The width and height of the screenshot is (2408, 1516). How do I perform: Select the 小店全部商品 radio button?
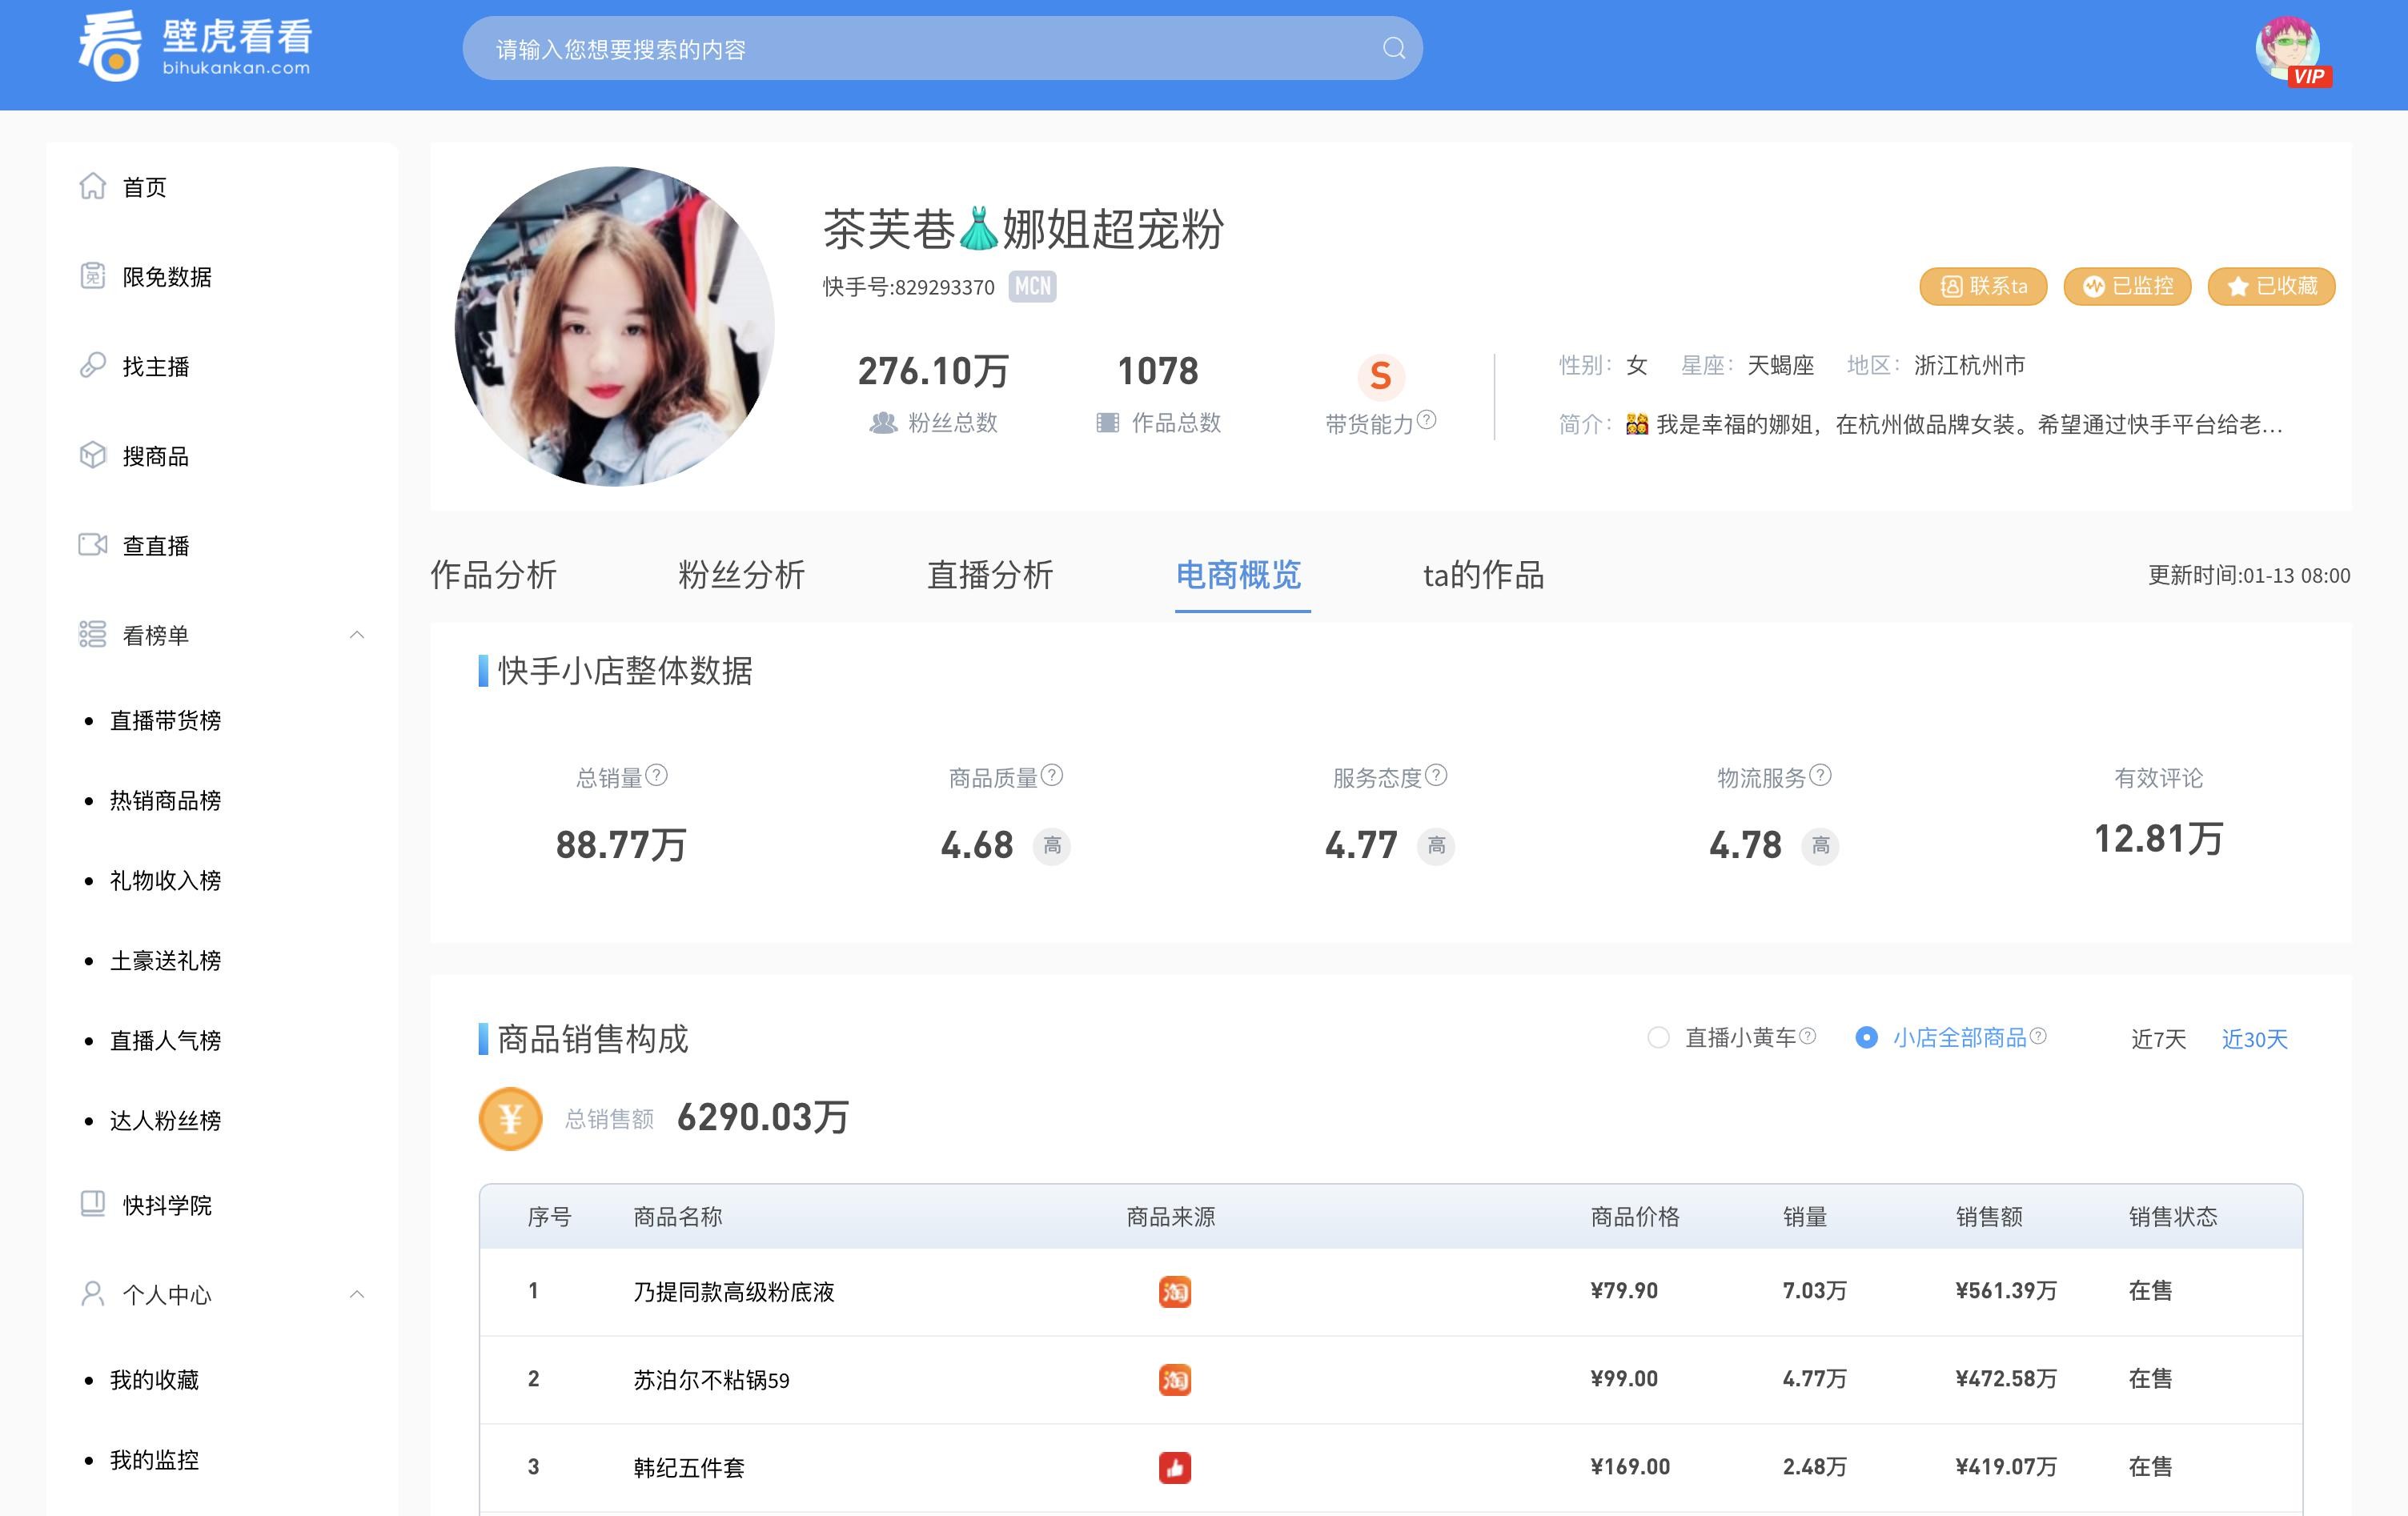point(1866,1038)
